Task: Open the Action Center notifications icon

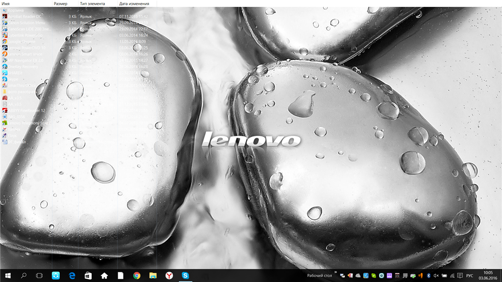Action: point(460,276)
